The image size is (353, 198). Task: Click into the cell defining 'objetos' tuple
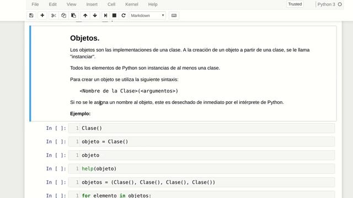coord(201,182)
